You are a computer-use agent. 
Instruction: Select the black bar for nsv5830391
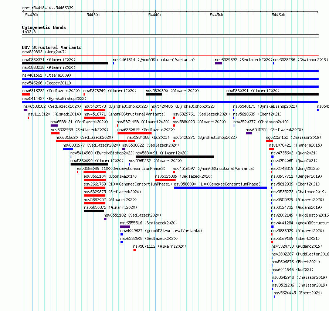272,94
